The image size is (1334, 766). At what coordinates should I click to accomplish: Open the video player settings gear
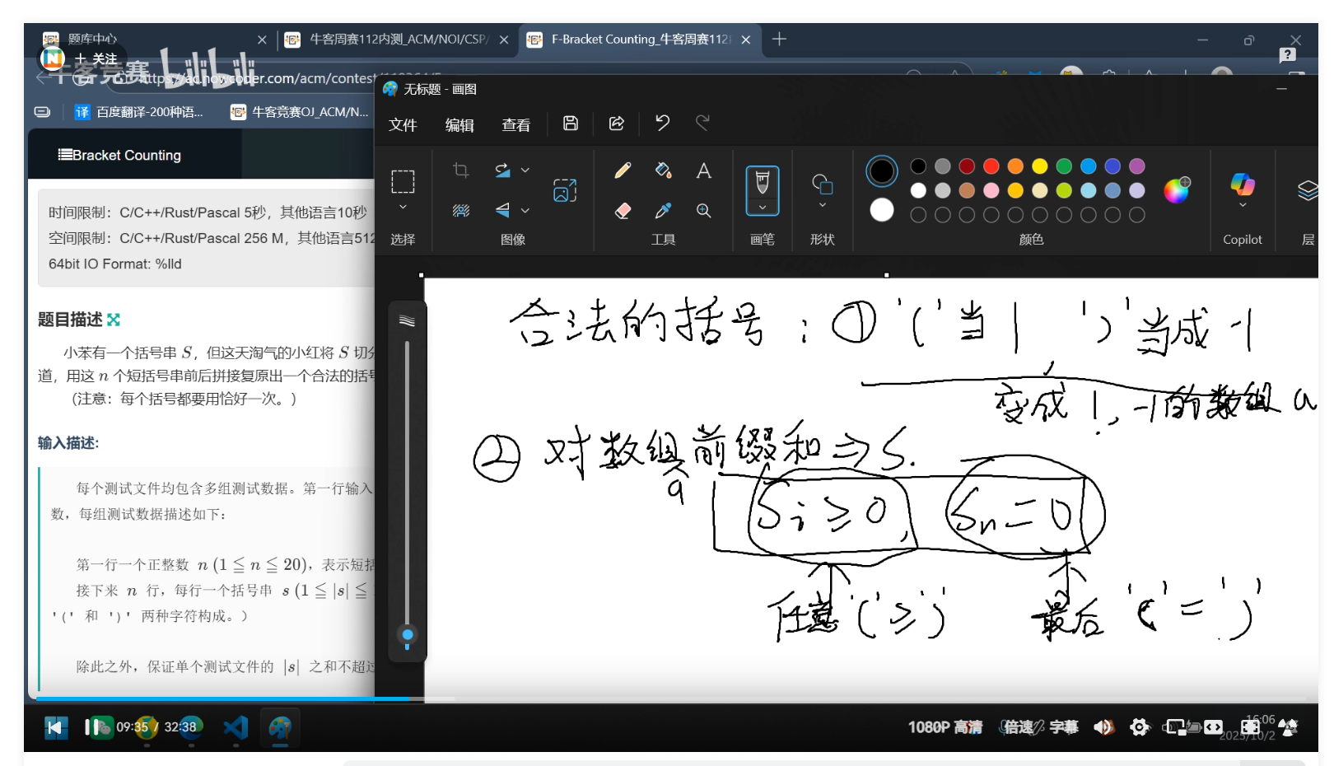click(1140, 727)
